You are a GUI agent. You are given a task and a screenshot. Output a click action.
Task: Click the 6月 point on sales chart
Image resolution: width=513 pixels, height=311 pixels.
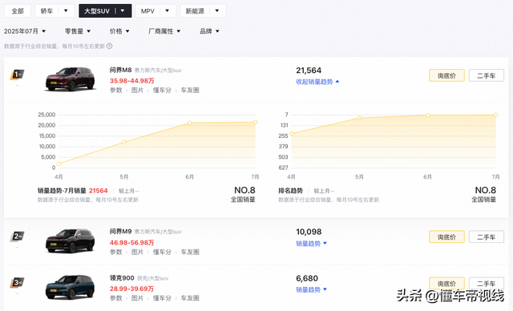coord(190,123)
